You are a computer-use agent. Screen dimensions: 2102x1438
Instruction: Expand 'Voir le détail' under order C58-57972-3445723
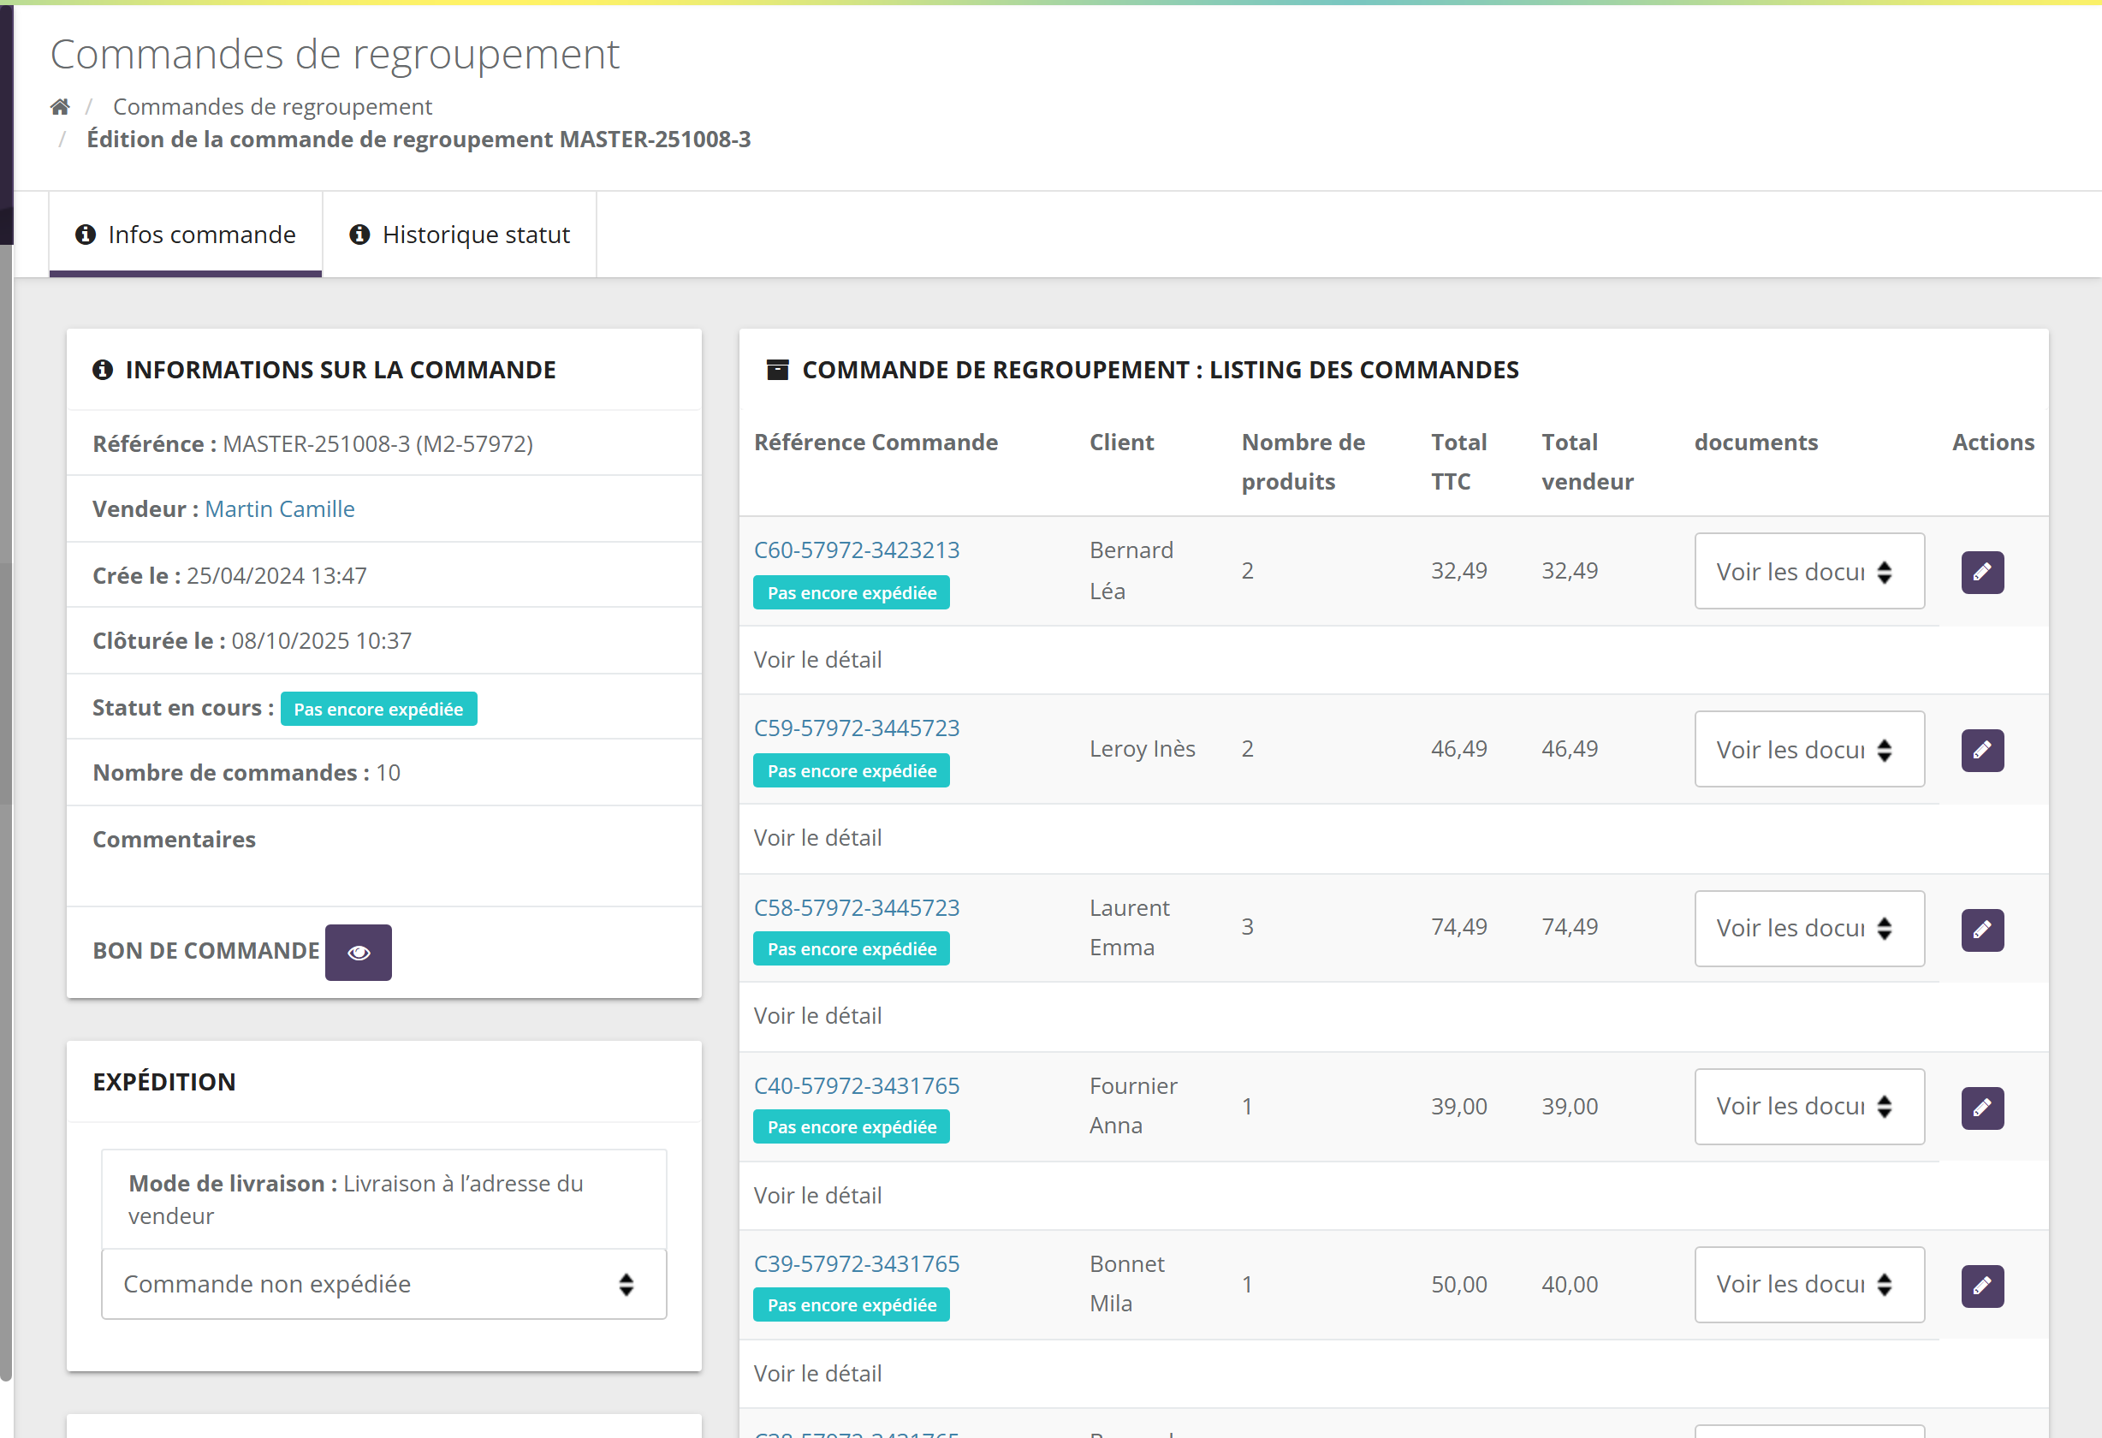point(817,1017)
